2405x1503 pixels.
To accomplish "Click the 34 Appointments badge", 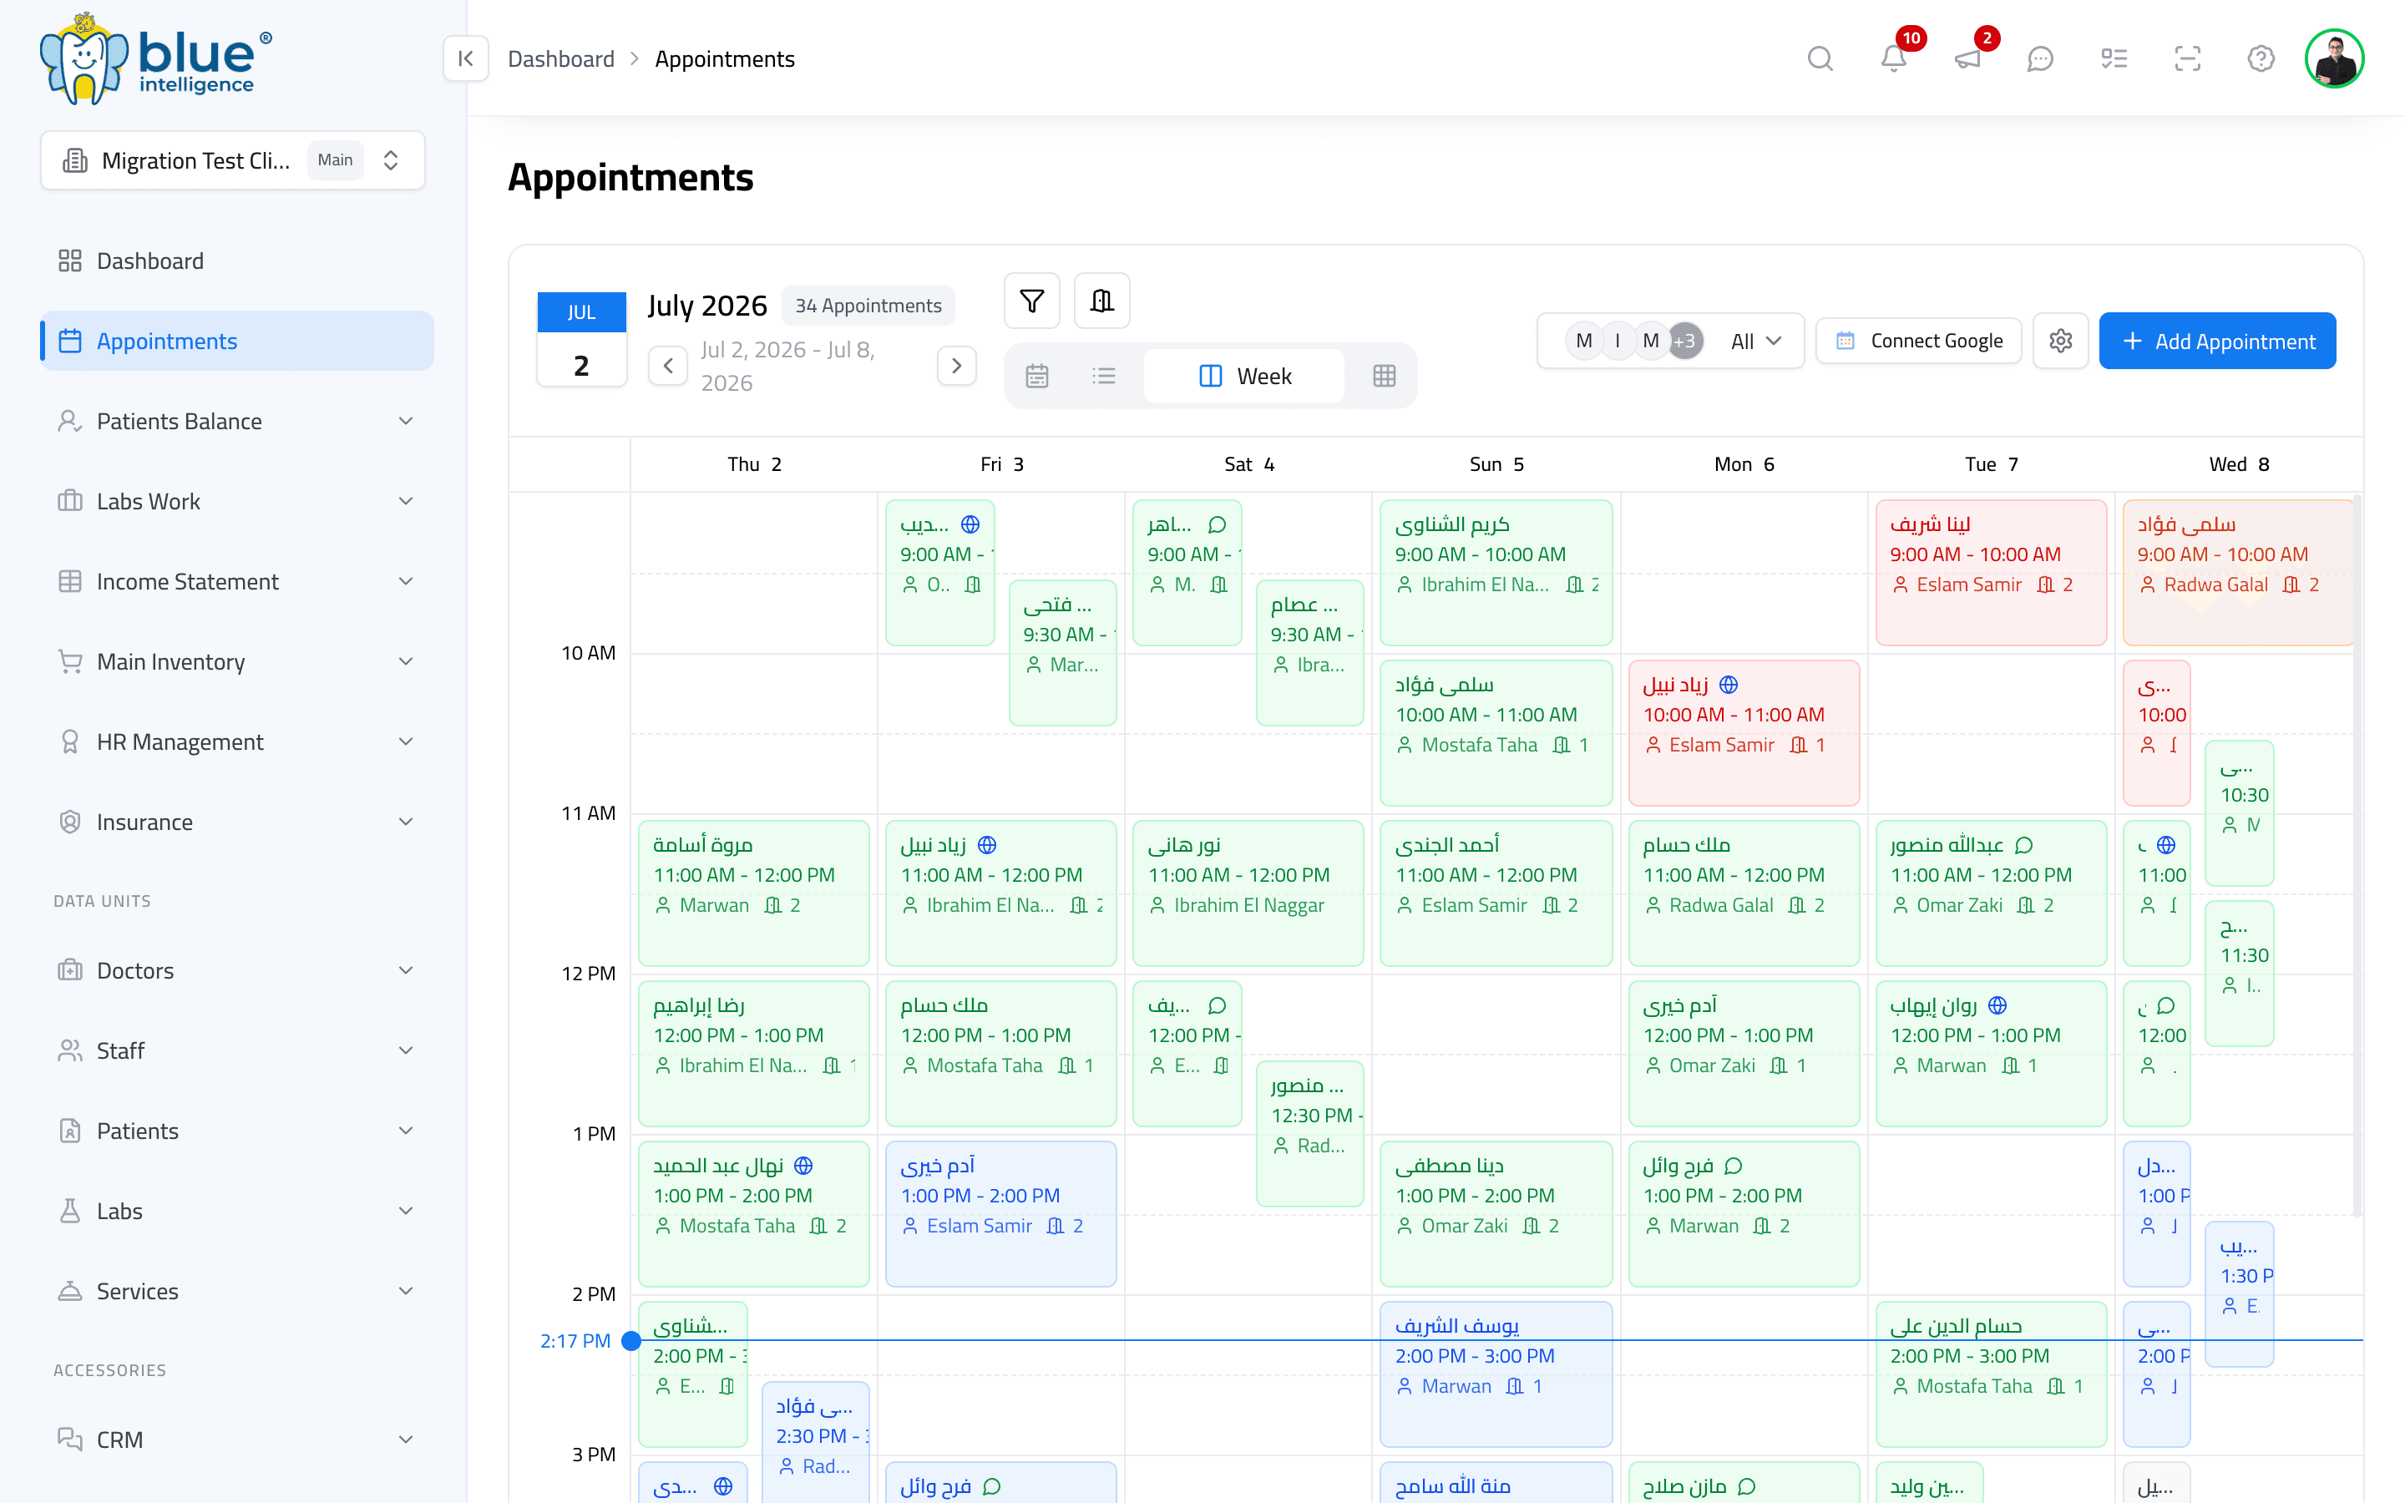I will (868, 305).
